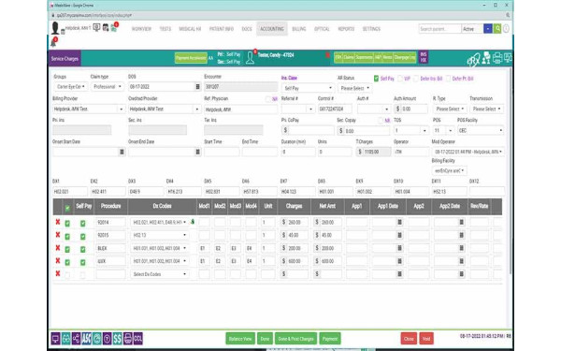
Task: Open the All Status Please Select dropdown
Action: pyautogui.click(x=355, y=88)
